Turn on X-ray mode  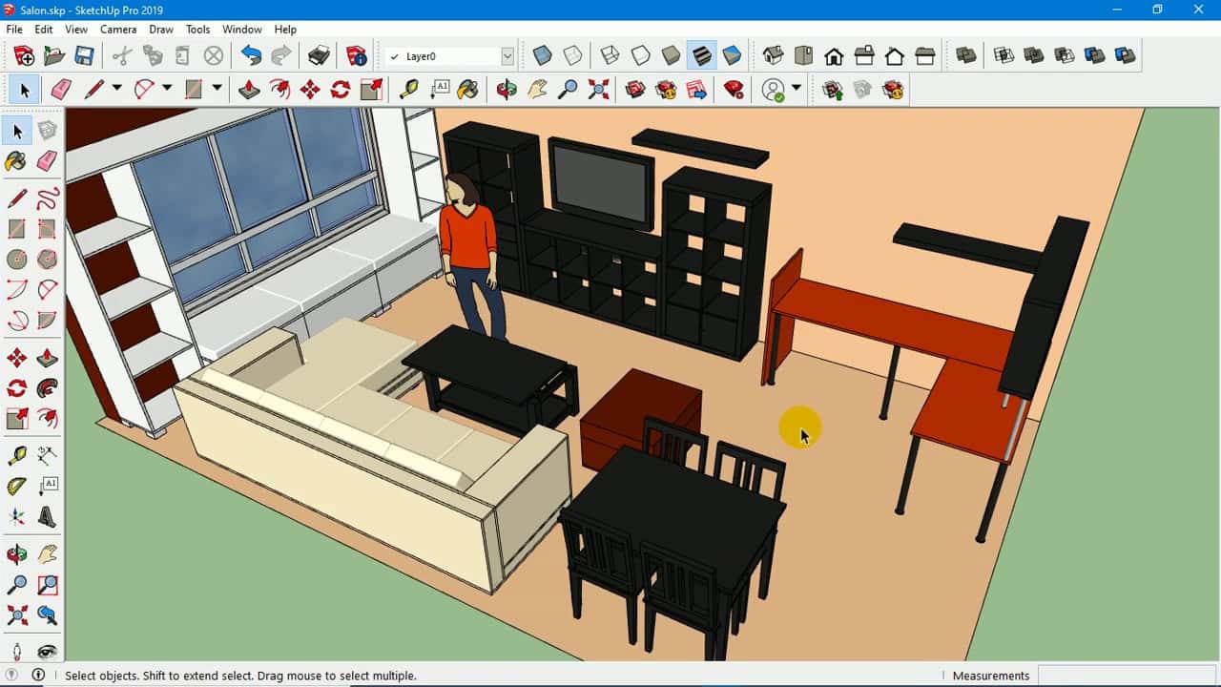pos(541,55)
